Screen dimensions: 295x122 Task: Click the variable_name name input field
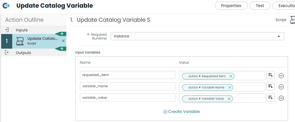point(128,86)
